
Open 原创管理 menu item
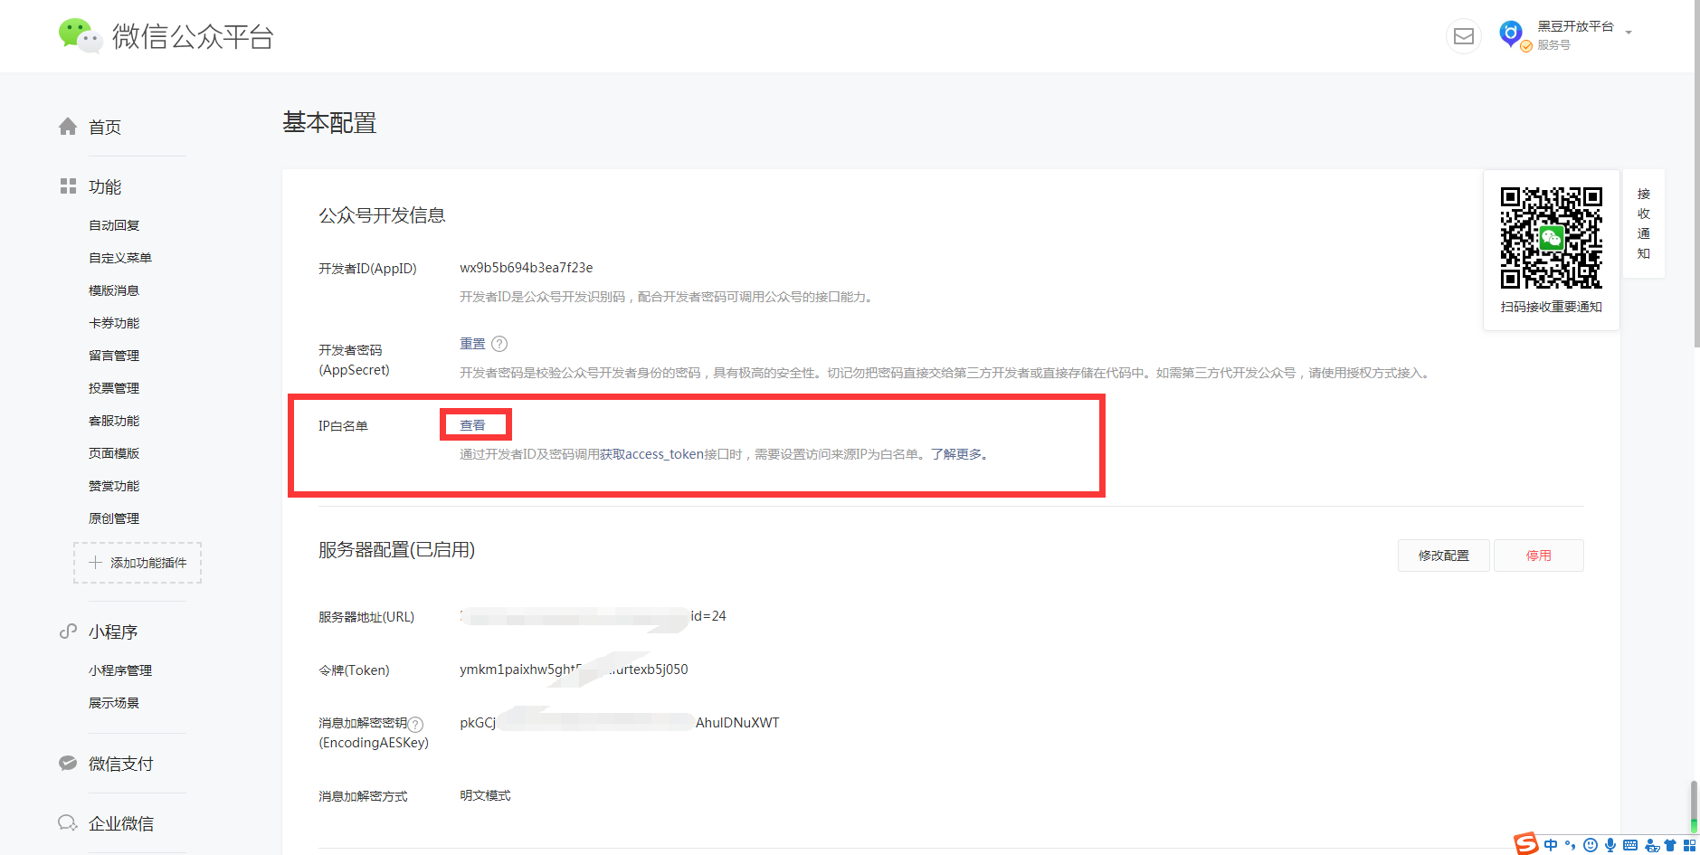tap(114, 518)
